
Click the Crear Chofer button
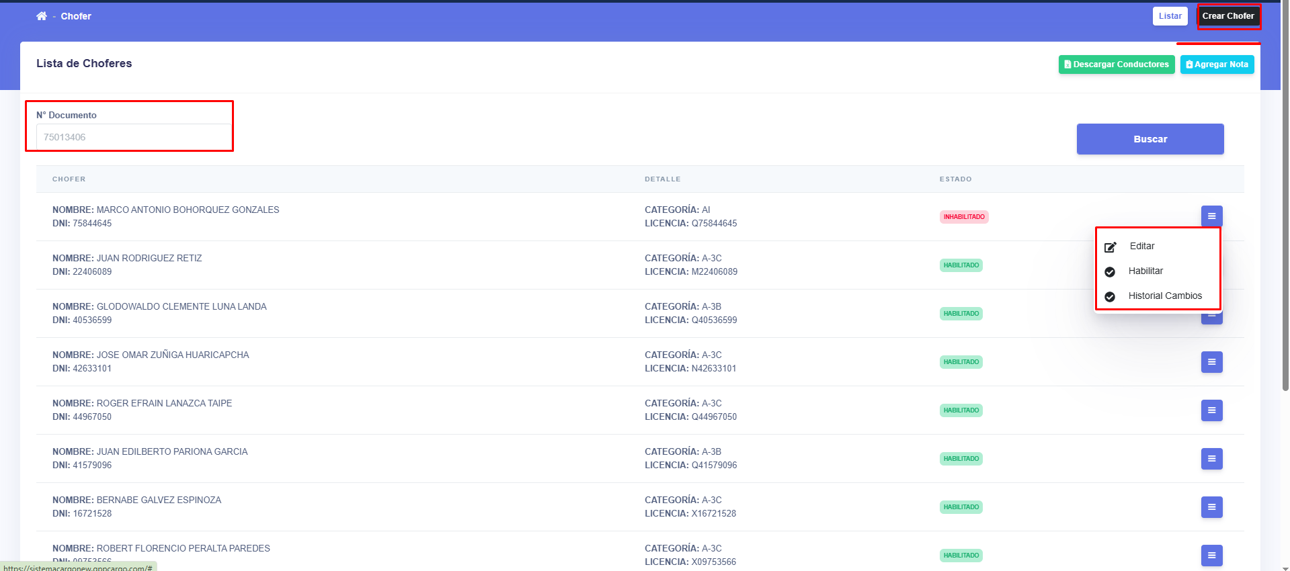(1227, 16)
